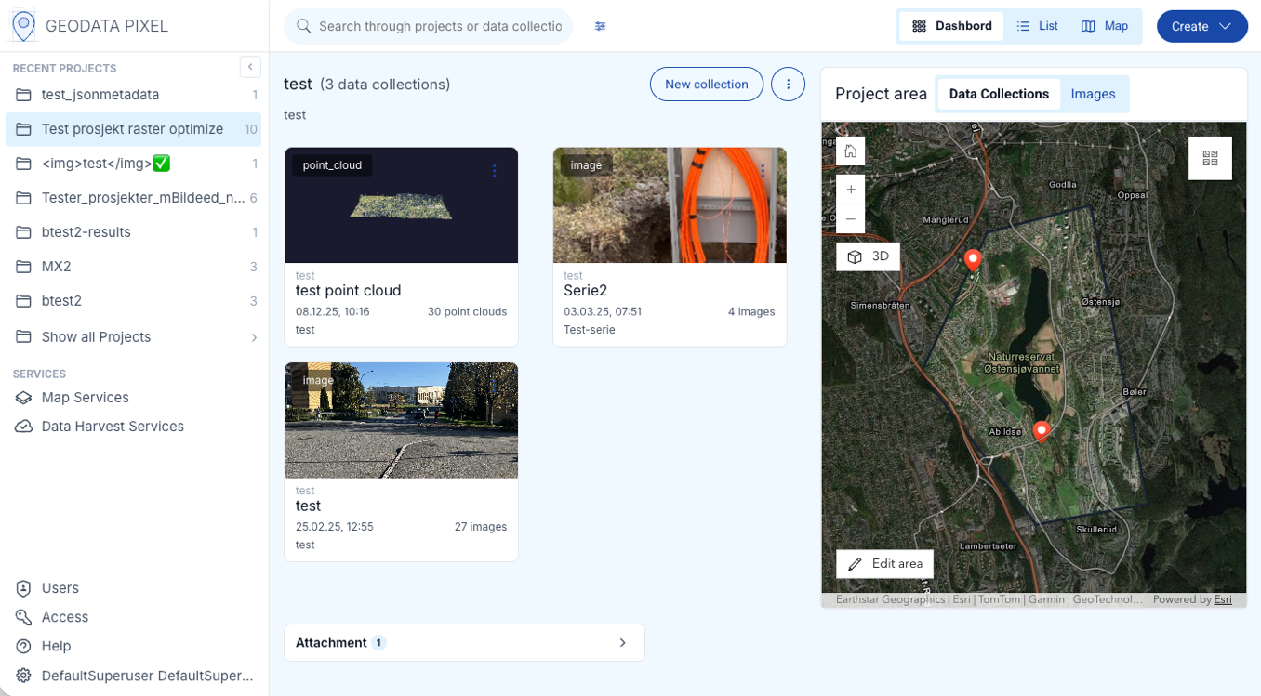Screen dimensions: 1261x696
Task: Open the test point cloud card thumbnail
Action: 401,205
